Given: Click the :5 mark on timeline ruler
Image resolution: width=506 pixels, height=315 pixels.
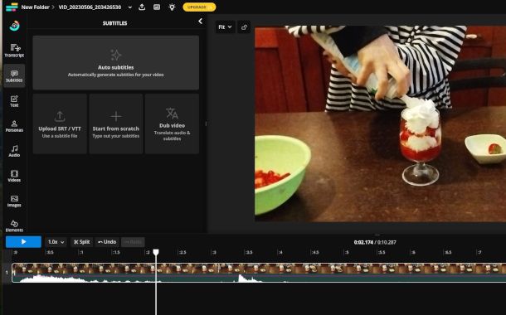Looking at the screenshot, I should pos(346,252).
